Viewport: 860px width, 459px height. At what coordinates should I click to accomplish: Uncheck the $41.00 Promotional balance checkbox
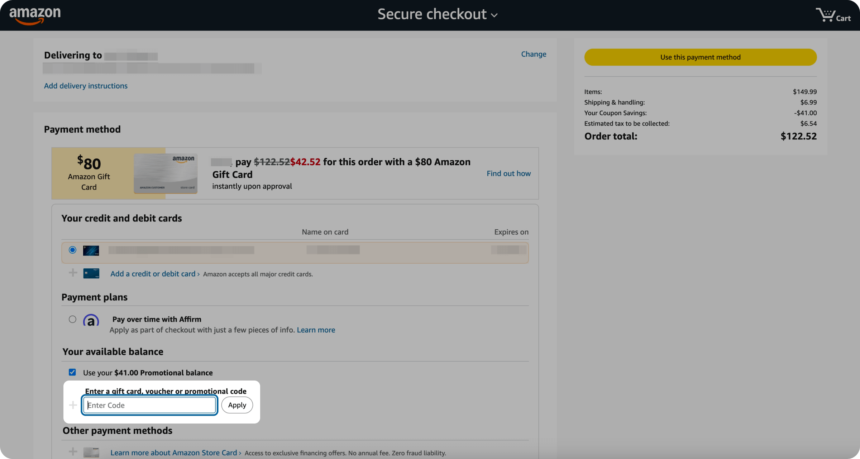(x=72, y=372)
